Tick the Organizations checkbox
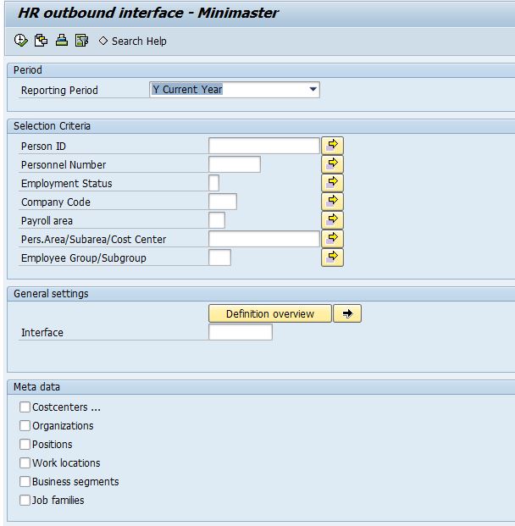 (25, 426)
